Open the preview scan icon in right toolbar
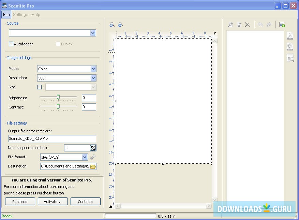Viewport: 299px width, 220px height. 230,25
